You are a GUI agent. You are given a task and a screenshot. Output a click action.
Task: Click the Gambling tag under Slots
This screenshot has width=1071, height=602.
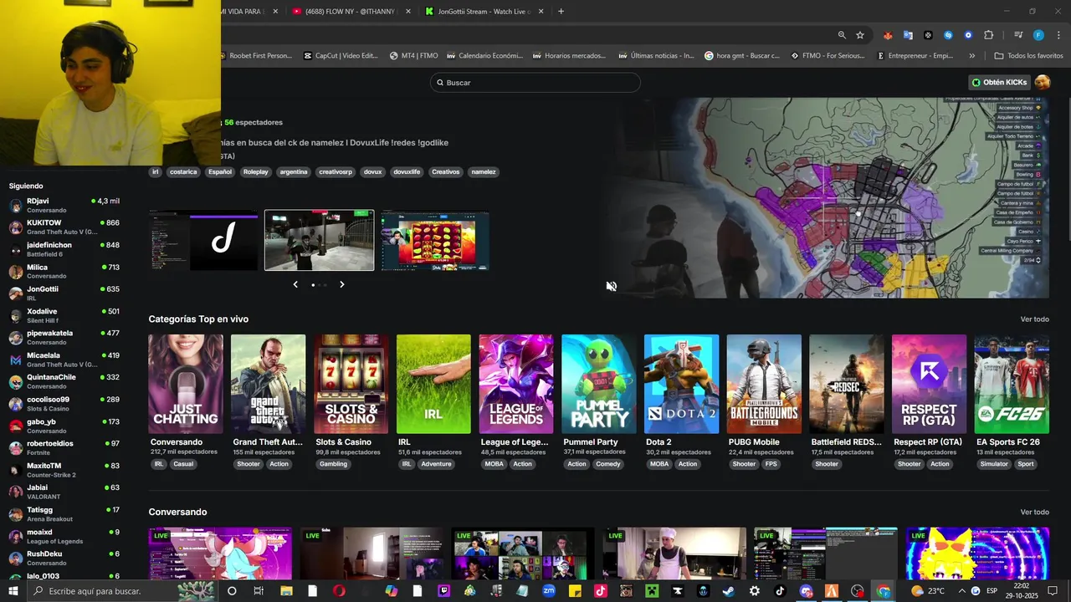[x=333, y=464]
